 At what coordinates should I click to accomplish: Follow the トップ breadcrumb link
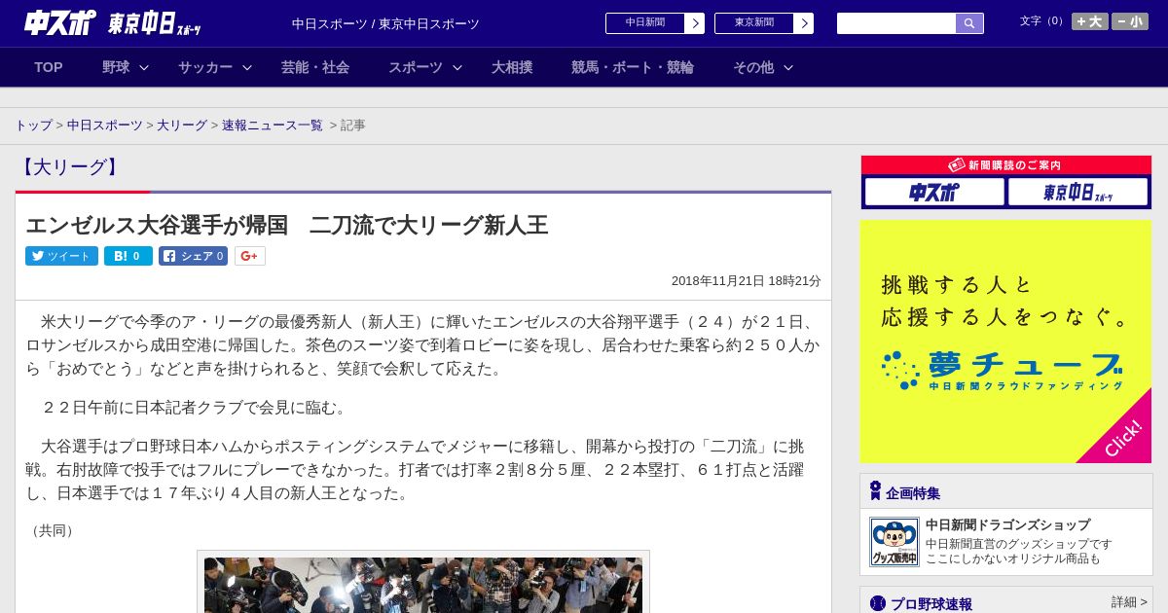(33, 126)
